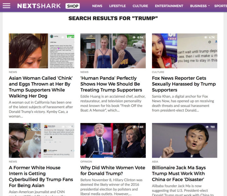Go to the News menu item
Image resolution: width=227 pixels, height=196 pixels.
tap(97, 6)
